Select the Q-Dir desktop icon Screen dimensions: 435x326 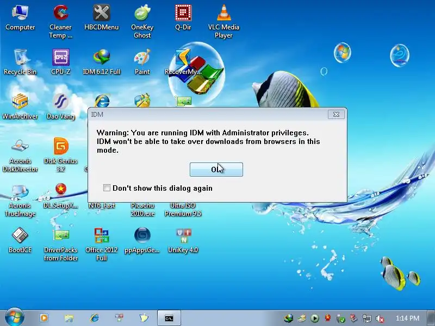[183, 18]
